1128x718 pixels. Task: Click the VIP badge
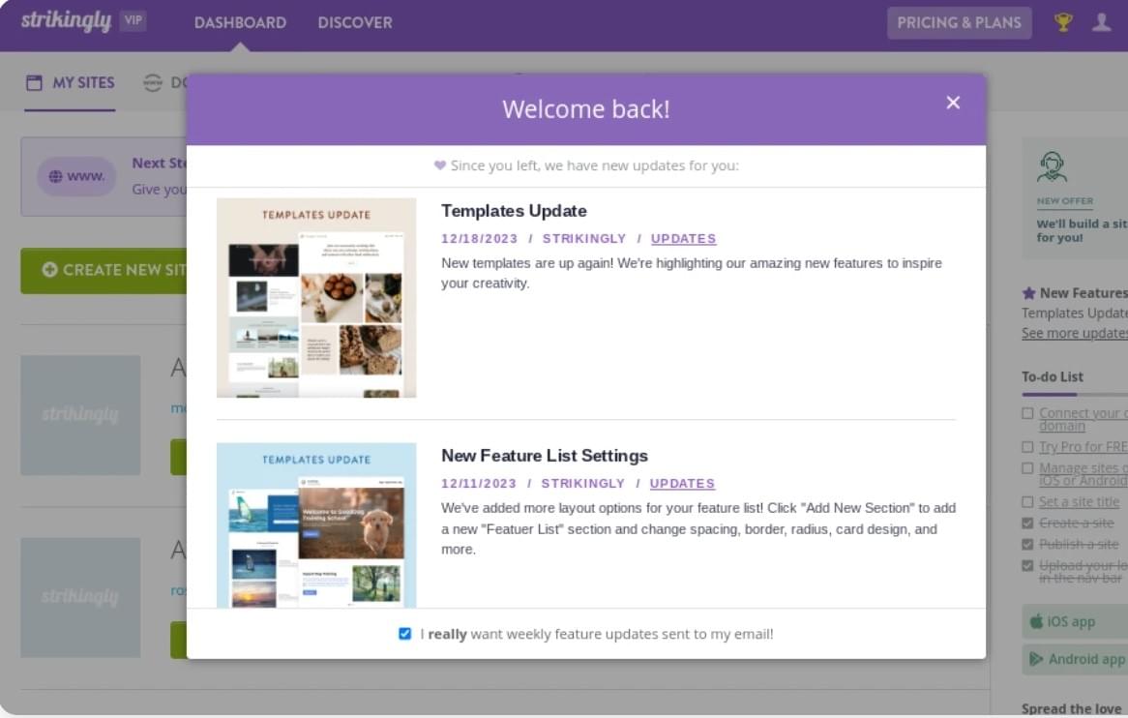[x=134, y=20]
